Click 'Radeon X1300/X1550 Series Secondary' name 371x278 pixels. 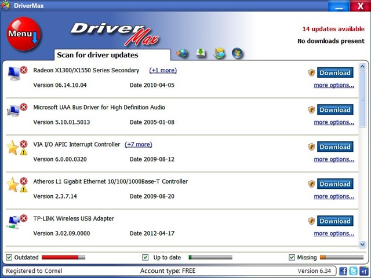point(86,70)
